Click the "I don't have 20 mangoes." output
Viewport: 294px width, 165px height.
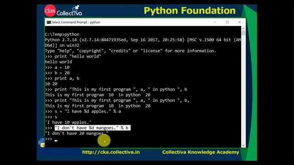coord(77,133)
